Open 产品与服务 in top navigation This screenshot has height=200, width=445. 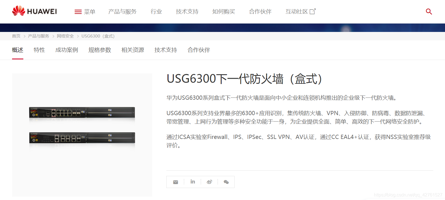[x=122, y=11]
